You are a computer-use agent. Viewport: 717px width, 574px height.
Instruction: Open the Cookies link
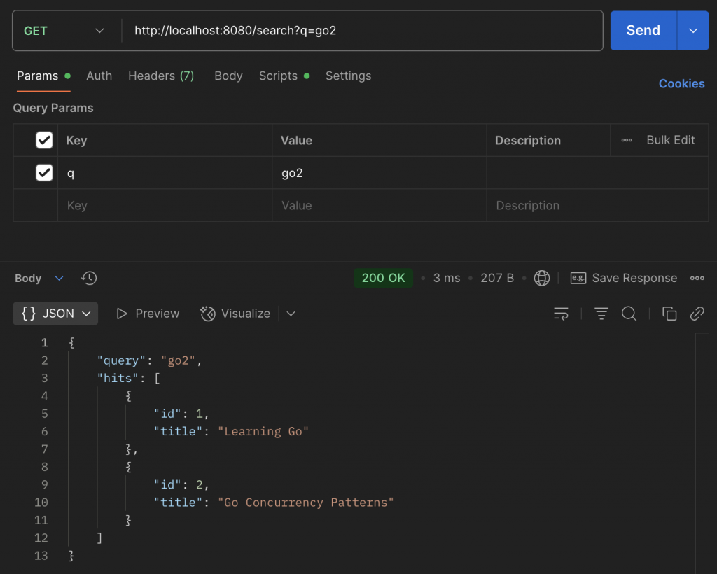click(681, 83)
